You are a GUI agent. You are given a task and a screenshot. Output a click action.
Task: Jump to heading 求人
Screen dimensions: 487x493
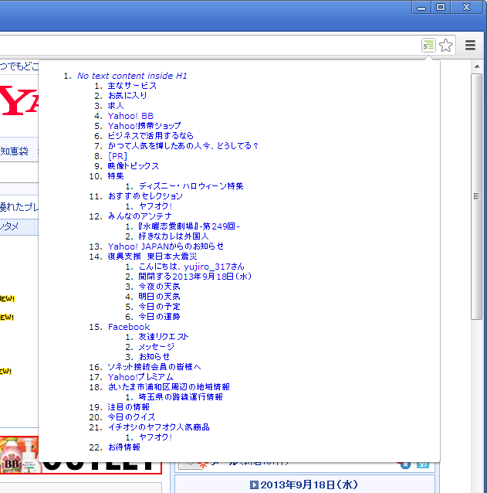[x=116, y=106]
